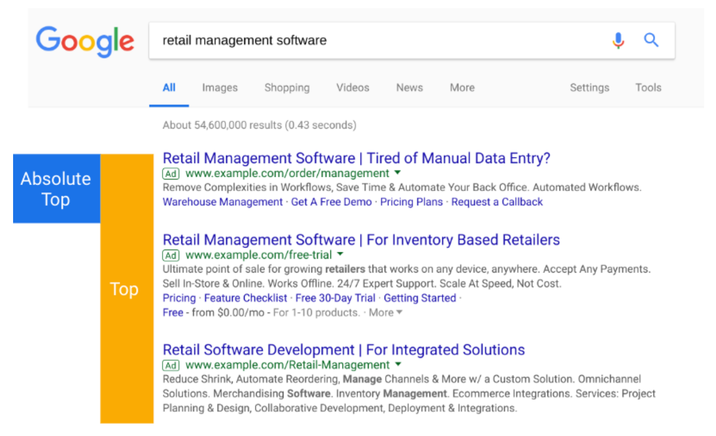Open the 'Tired of Manual Data Entry?' ad title
The height and width of the screenshot is (436, 716).
pyautogui.click(x=357, y=158)
